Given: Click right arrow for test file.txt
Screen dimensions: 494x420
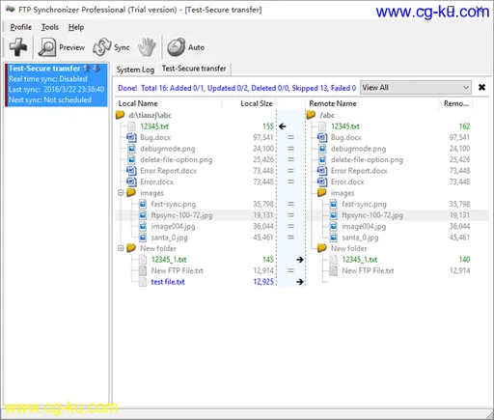Looking at the screenshot, I should point(300,282).
